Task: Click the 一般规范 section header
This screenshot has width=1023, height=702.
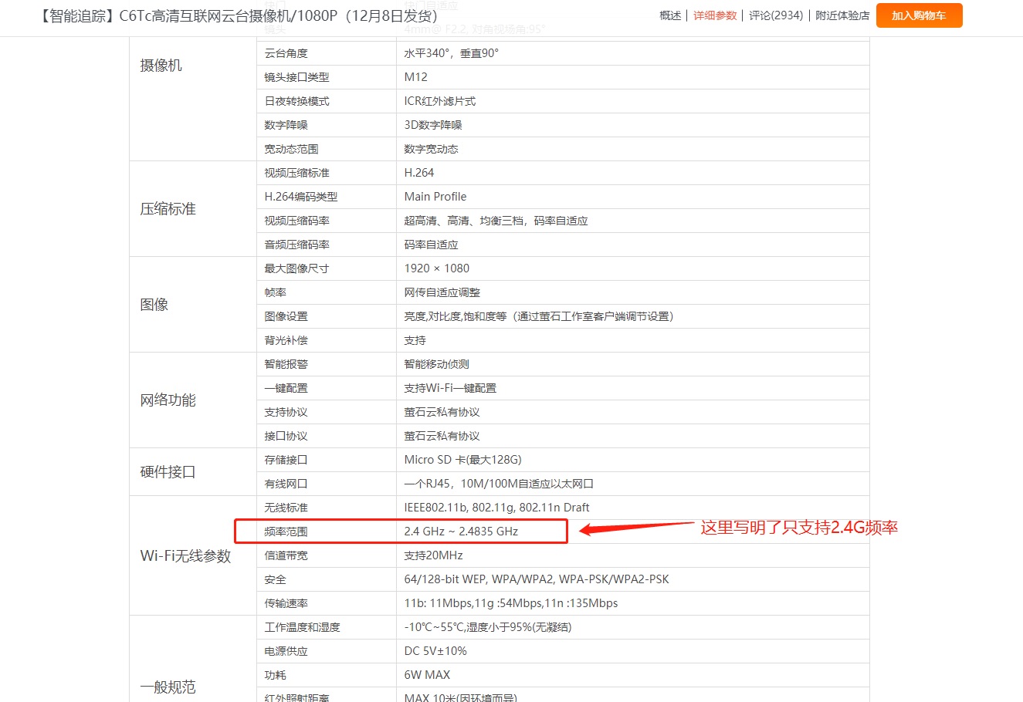Action: (x=168, y=687)
